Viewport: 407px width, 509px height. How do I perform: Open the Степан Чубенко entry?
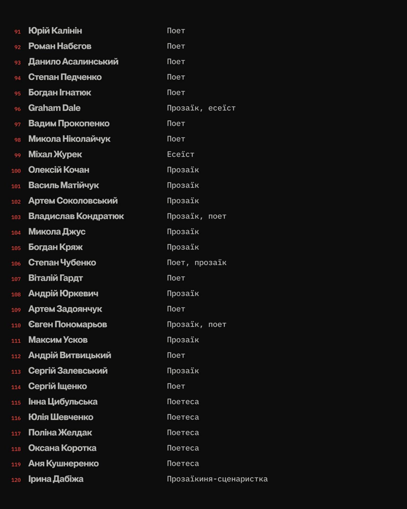[x=62, y=262]
